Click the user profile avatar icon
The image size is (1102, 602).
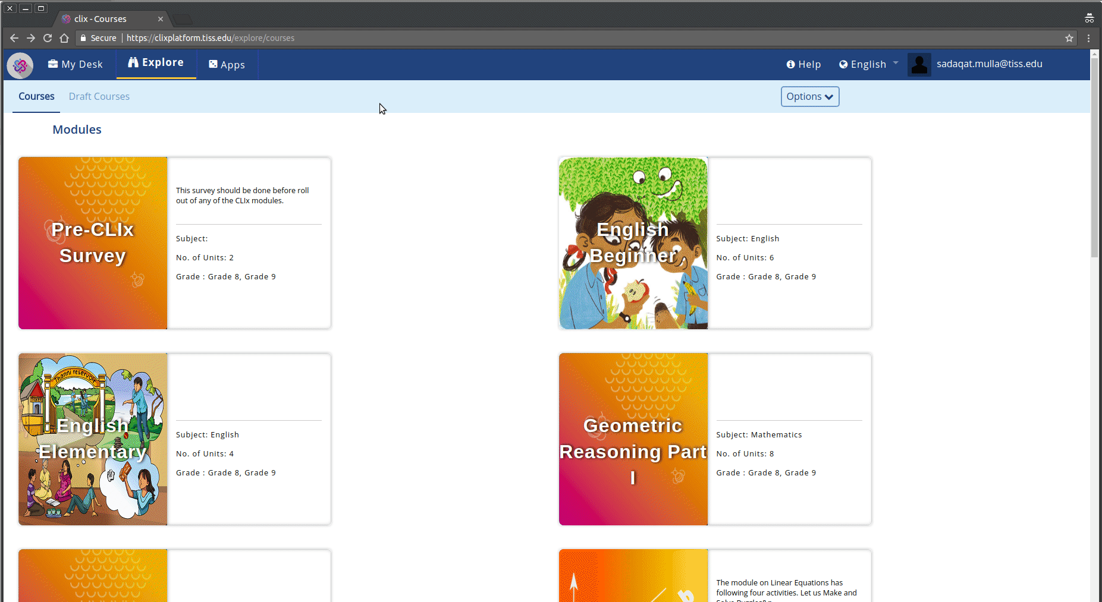point(919,65)
